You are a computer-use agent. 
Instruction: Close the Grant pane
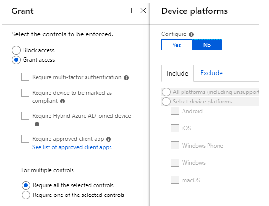pos(143,11)
